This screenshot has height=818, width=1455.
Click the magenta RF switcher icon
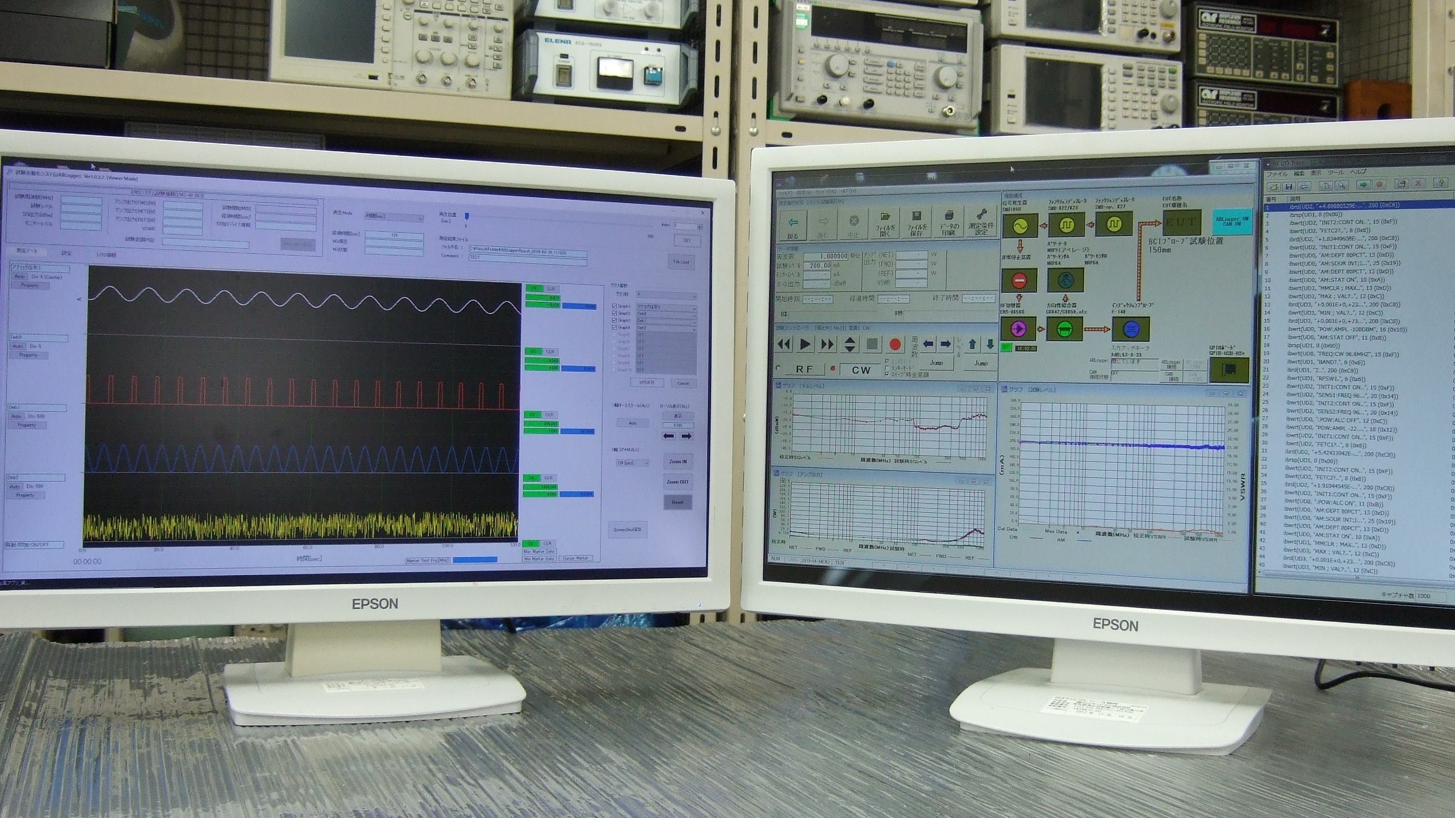point(1018,329)
